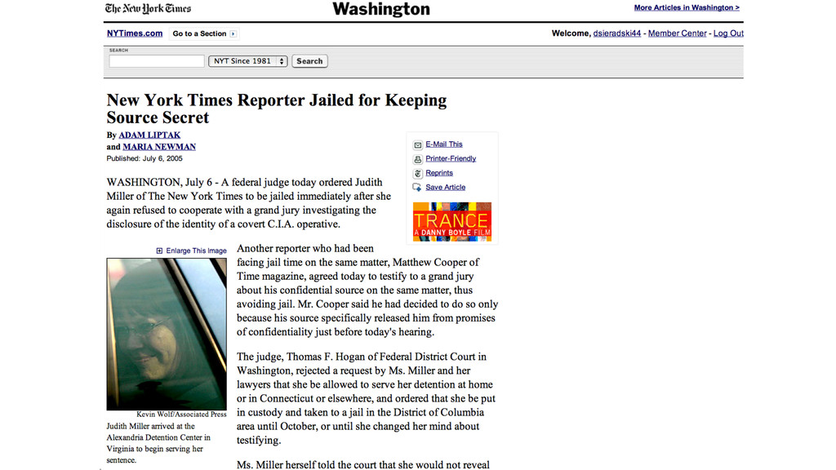Click the E-Mail This link
This screenshot has height=470, width=836.
[443, 144]
